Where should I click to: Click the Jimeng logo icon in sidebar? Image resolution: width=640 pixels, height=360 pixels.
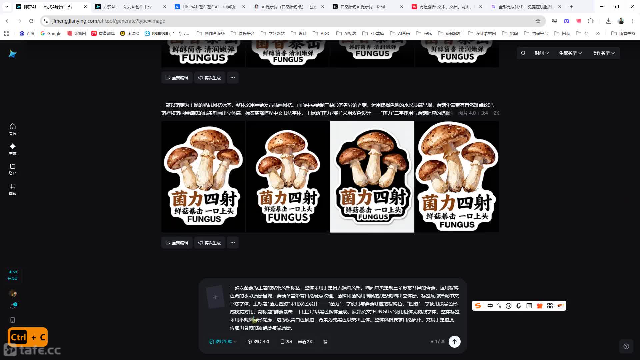tap(12, 54)
